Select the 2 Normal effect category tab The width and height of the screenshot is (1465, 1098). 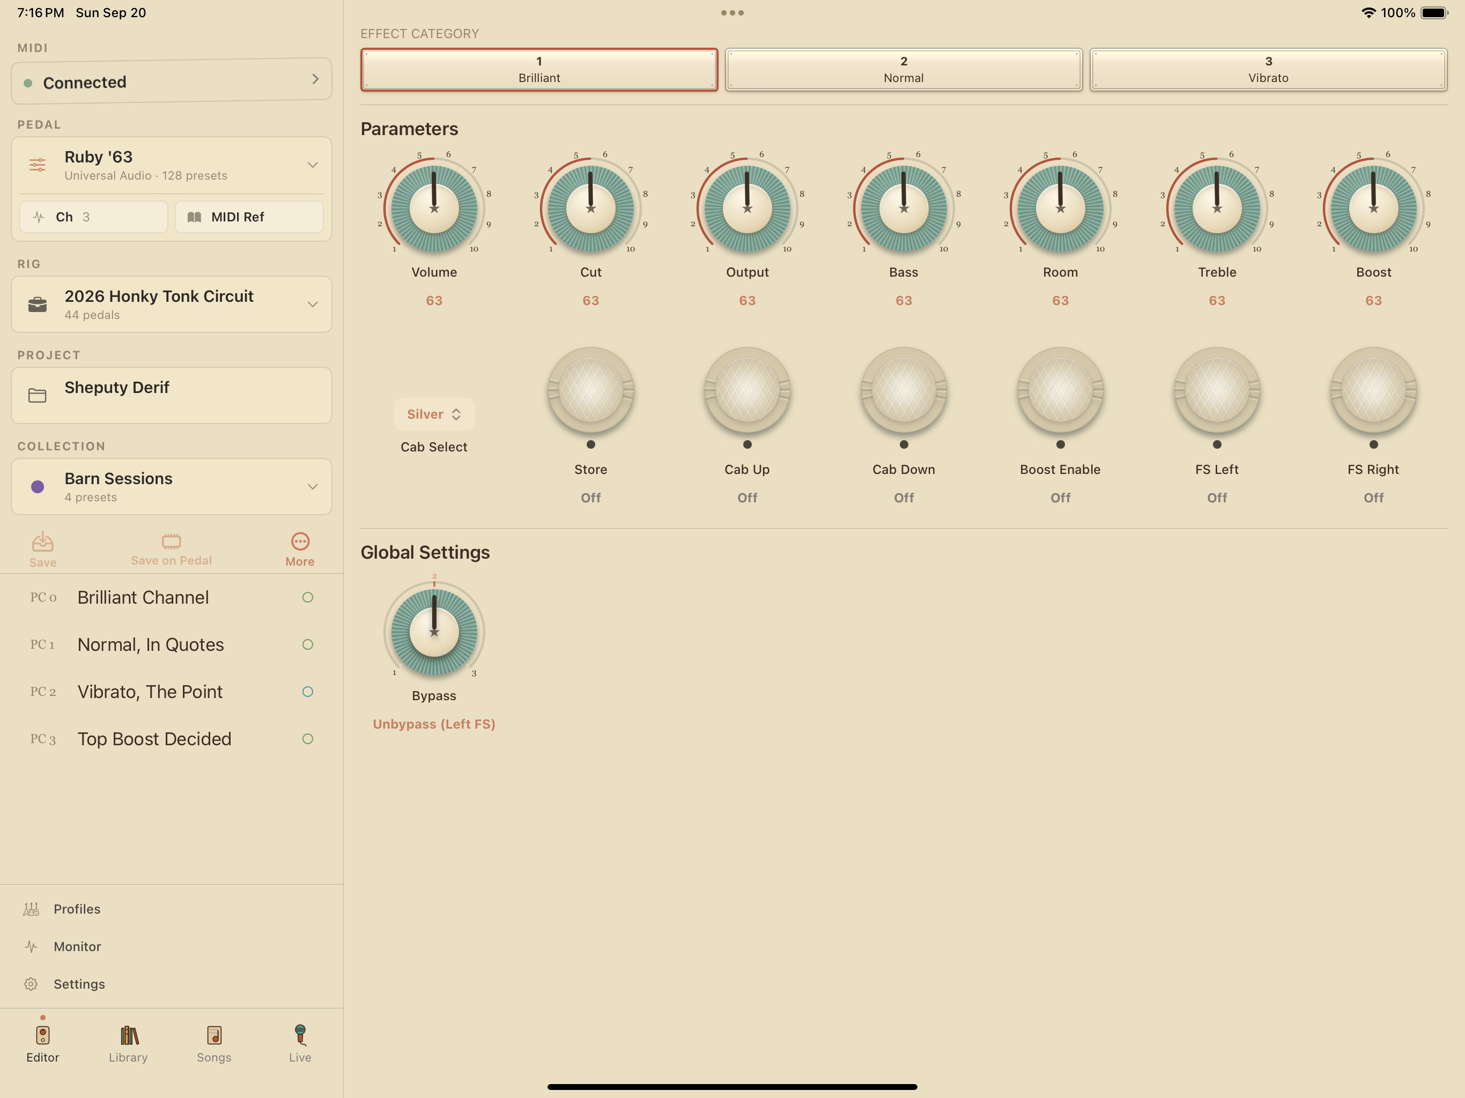[x=904, y=70]
